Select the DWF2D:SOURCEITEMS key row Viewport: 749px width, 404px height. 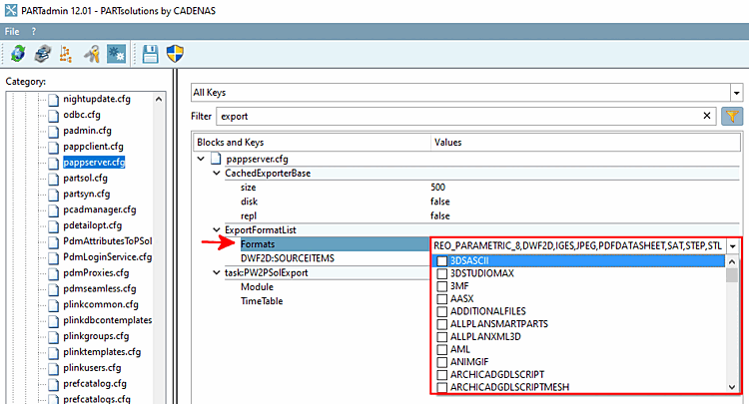point(288,258)
